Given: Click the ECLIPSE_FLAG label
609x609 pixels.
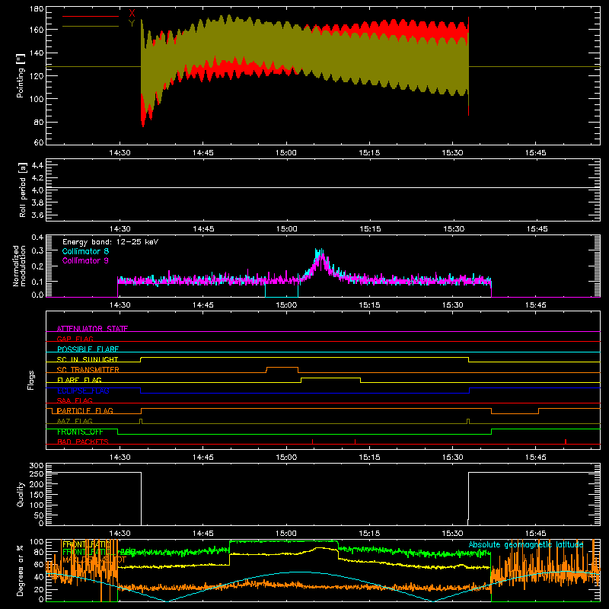Looking at the screenshot, I should pyautogui.click(x=83, y=391).
